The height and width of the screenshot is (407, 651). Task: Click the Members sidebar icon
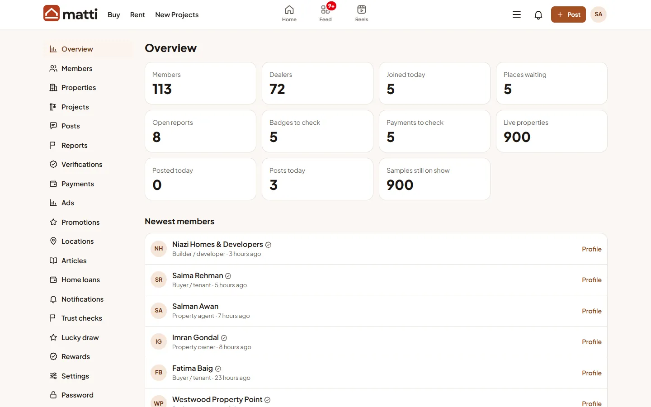coord(53,68)
